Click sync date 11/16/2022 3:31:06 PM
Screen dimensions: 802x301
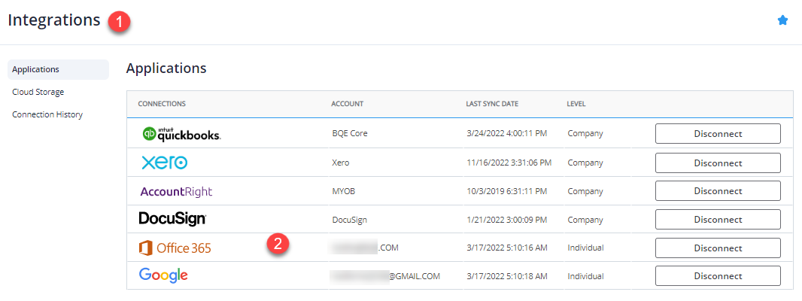(509, 163)
